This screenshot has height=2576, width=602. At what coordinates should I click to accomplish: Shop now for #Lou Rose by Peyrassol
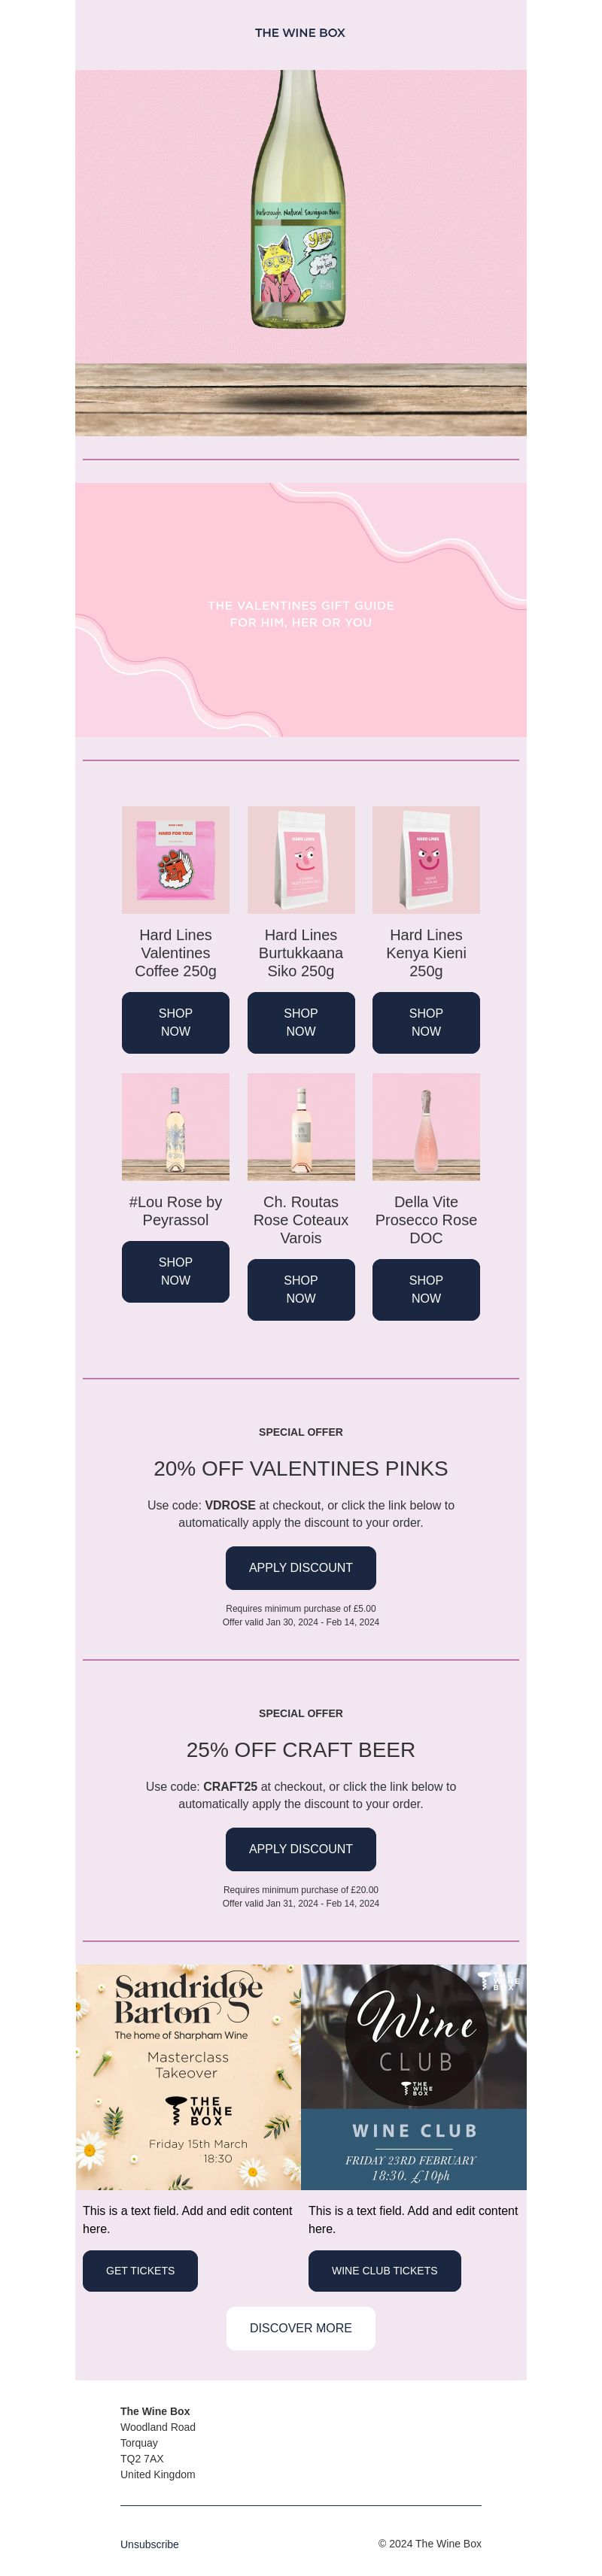(x=176, y=1271)
